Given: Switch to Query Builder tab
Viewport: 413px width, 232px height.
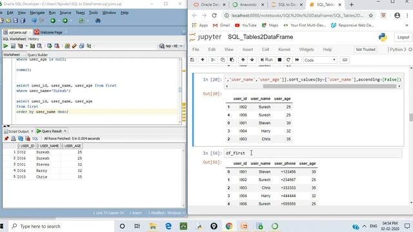Looking at the screenshot, I should click(x=37, y=55).
